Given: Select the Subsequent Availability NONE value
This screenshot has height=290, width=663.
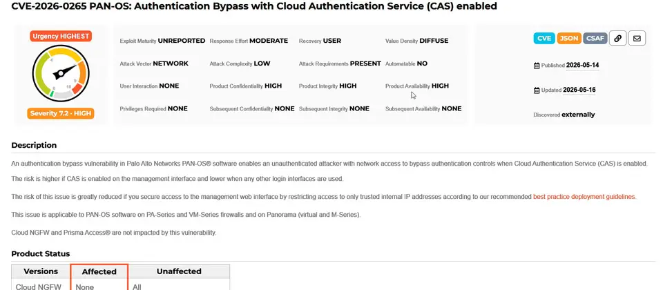Looking at the screenshot, I should coord(452,108).
